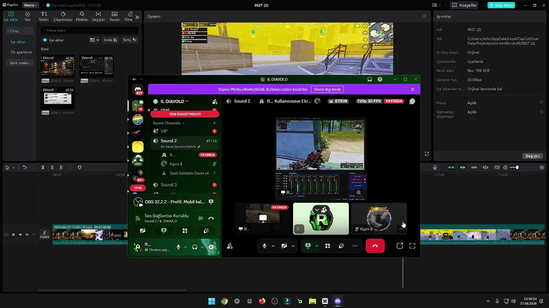This screenshot has width=549, height=308.
Task: Open the media view mode dropdown in CapCut
Action: click(x=94, y=40)
